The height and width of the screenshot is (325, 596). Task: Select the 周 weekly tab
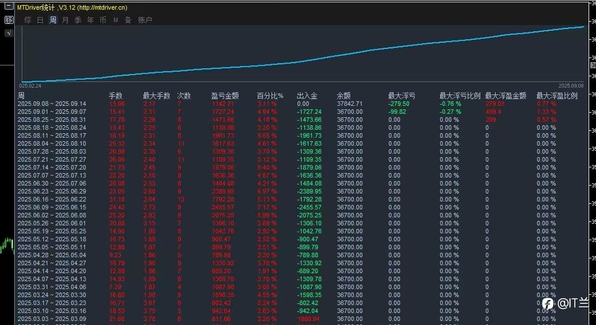tap(53, 20)
